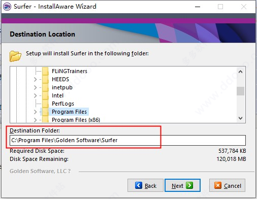Select Program Files (x86) in folder tree
Viewport: 257px width, 199px height.
click(76, 120)
